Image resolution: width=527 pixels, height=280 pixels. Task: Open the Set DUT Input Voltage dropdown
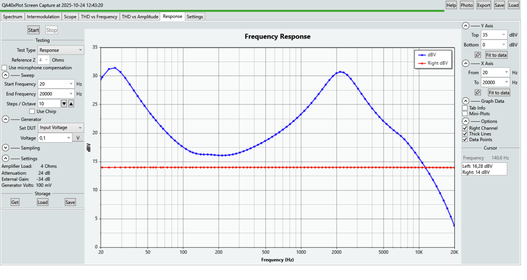pyautogui.click(x=61, y=128)
